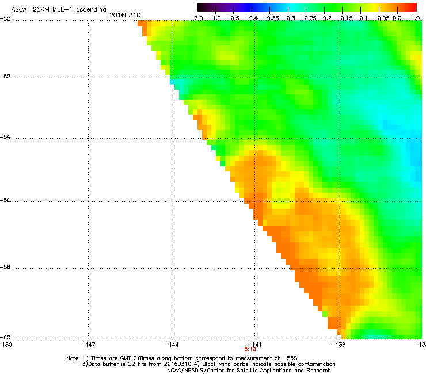Image resolution: width=426 pixels, height=374 pixels.
Task: Click the latitude label -58
Action: tap(5, 267)
